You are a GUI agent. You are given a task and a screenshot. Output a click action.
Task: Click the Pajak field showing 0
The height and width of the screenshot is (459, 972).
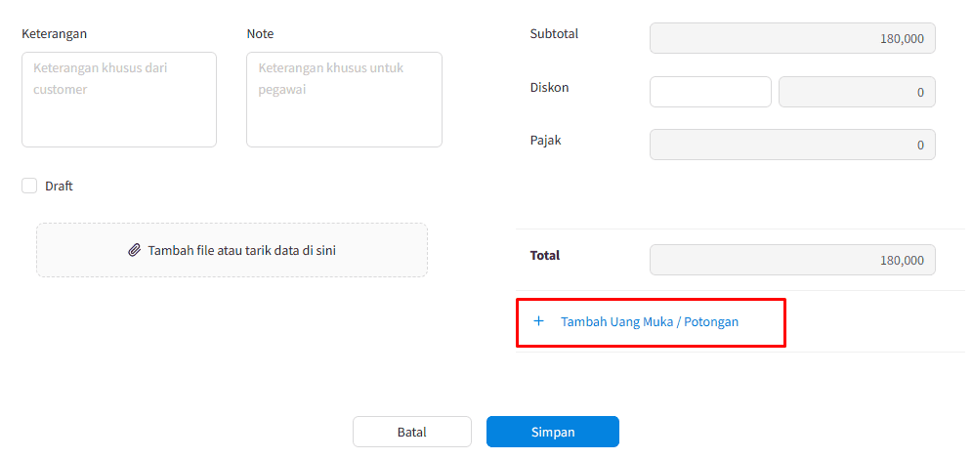pyautogui.click(x=793, y=145)
